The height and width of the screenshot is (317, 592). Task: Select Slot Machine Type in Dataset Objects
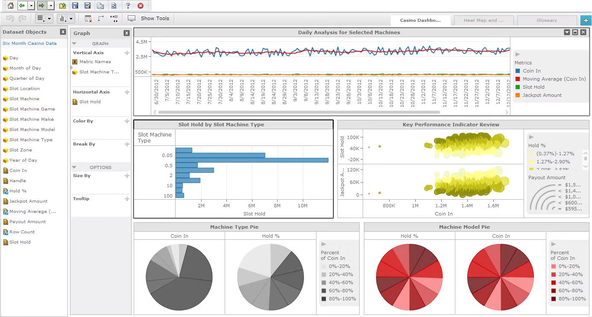pos(31,140)
